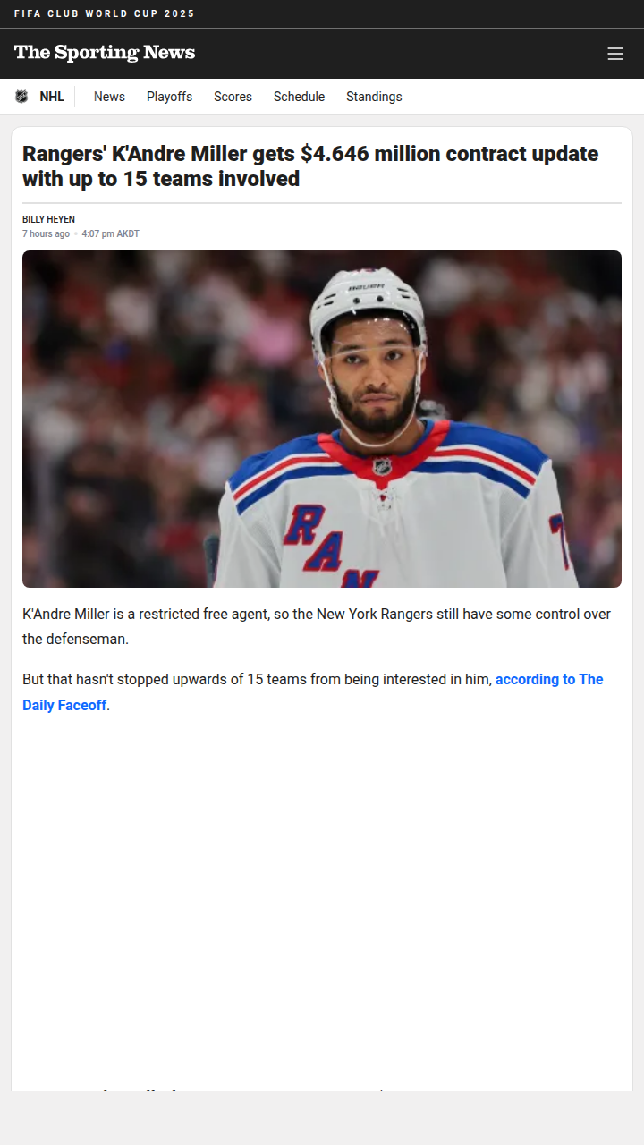This screenshot has width=644, height=1145.
Task: Open the FIFA Club World Cup 2025 banner
Action: pos(105,13)
